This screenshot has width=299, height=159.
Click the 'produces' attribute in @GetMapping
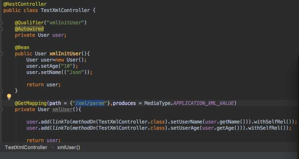(x=124, y=103)
